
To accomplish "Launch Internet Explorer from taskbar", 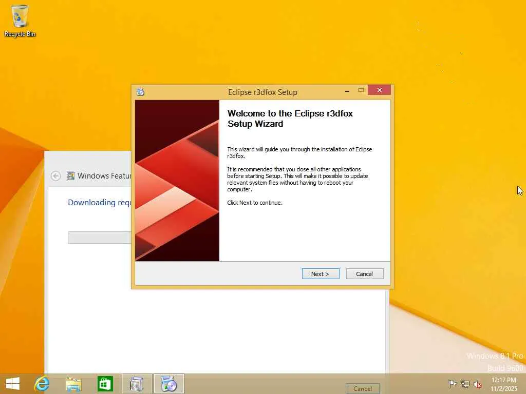I will pos(42,384).
